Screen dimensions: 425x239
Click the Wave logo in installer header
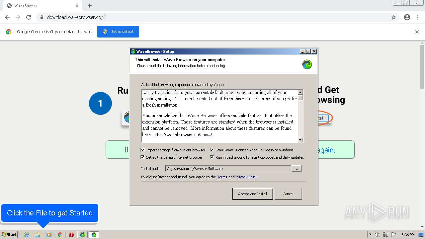pos(307,64)
